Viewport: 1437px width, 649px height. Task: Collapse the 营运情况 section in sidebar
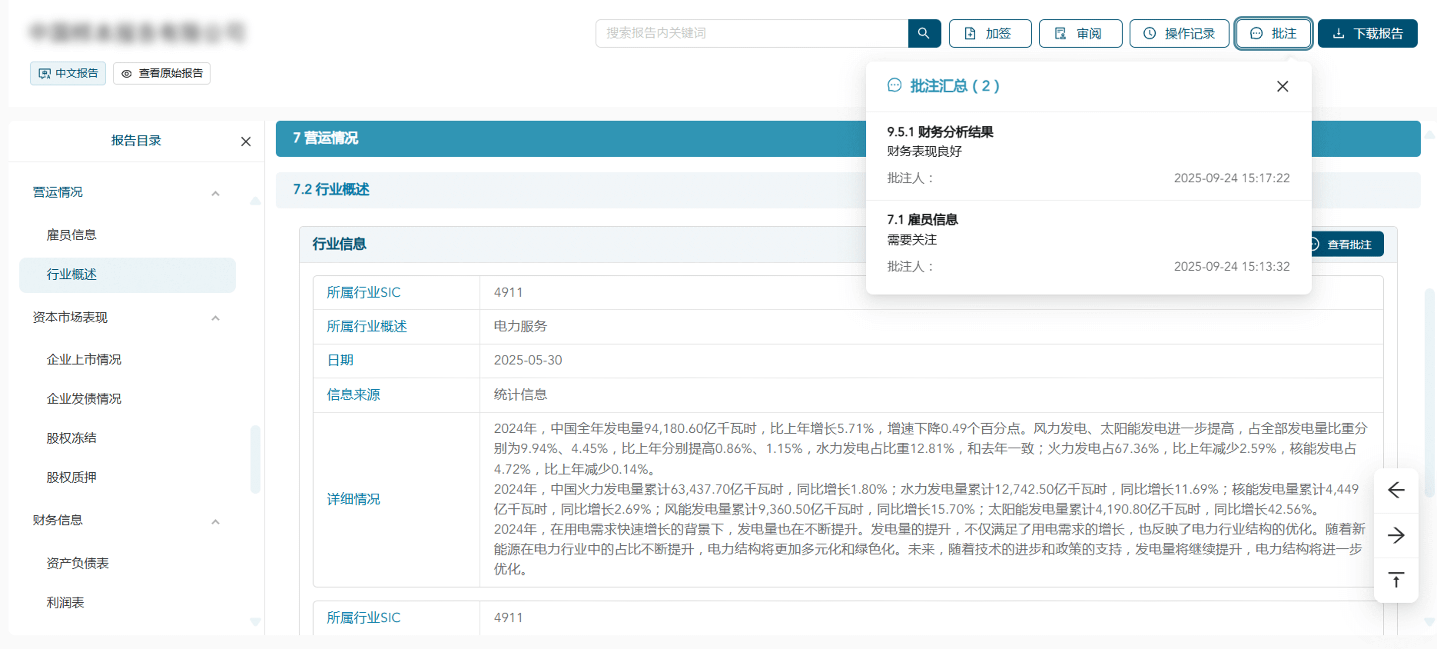click(x=215, y=193)
